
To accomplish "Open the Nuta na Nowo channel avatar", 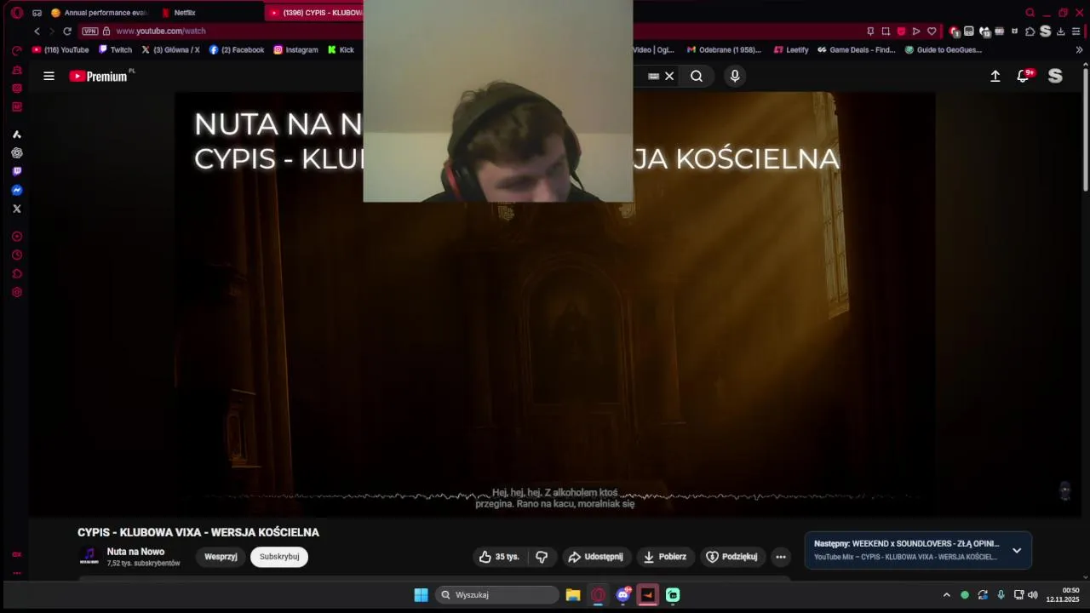I will 89,557.
